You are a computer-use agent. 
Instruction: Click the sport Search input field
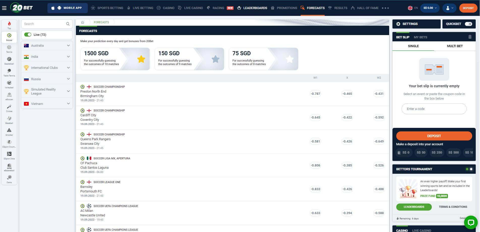[x=47, y=24]
